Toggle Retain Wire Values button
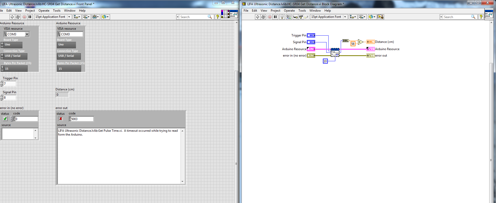Viewport: 496px width, 203px height. pos(289,17)
